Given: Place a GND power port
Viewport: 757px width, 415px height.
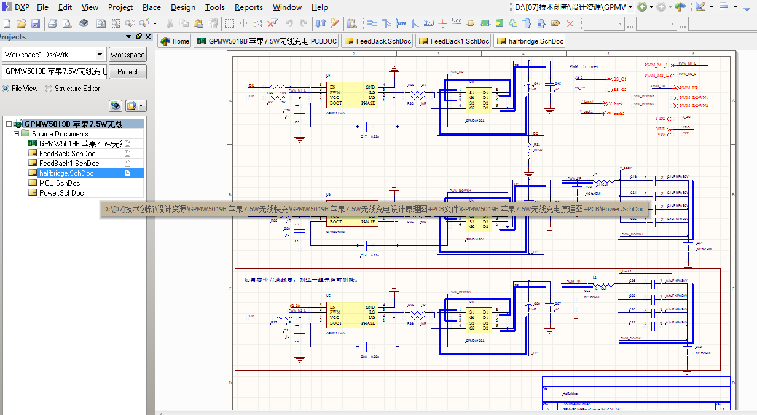Looking at the screenshot, I should click(x=443, y=23).
